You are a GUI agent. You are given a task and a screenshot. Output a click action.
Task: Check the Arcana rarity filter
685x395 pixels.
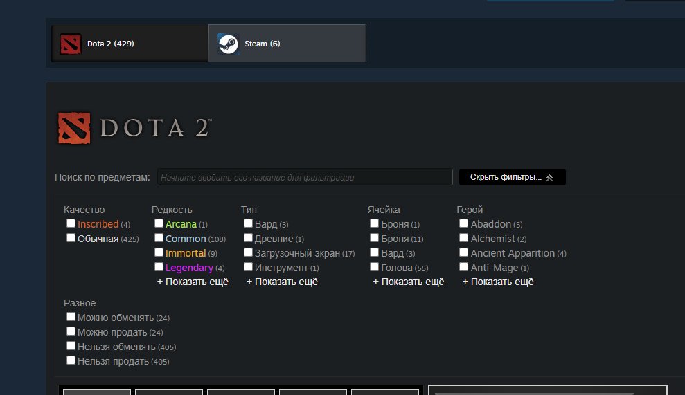tap(159, 224)
